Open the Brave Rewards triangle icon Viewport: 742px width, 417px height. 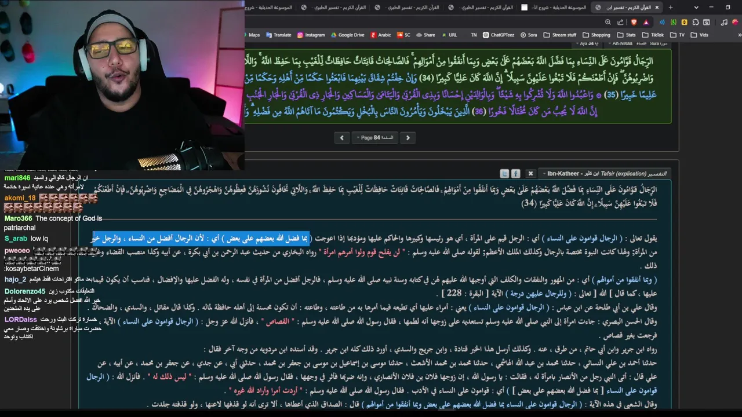pyautogui.click(x=646, y=22)
